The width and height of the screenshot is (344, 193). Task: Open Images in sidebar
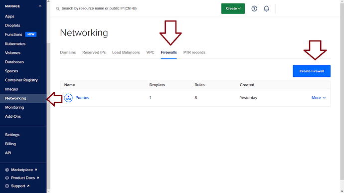pyautogui.click(x=11, y=89)
